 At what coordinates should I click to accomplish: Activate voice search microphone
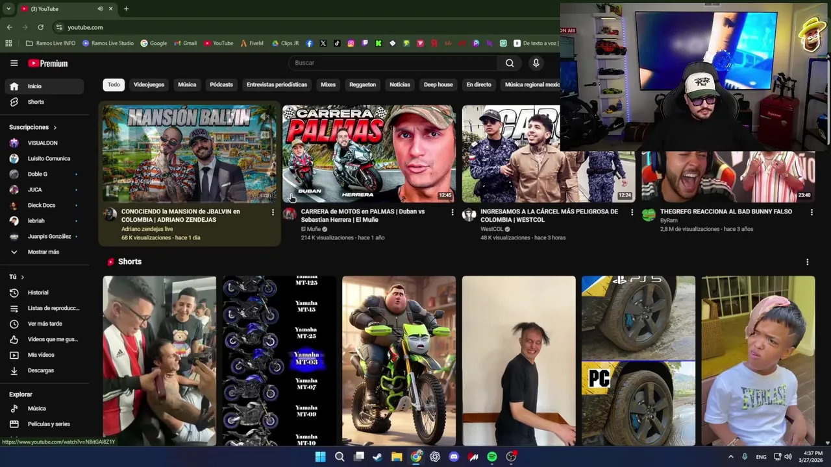pyautogui.click(x=536, y=63)
